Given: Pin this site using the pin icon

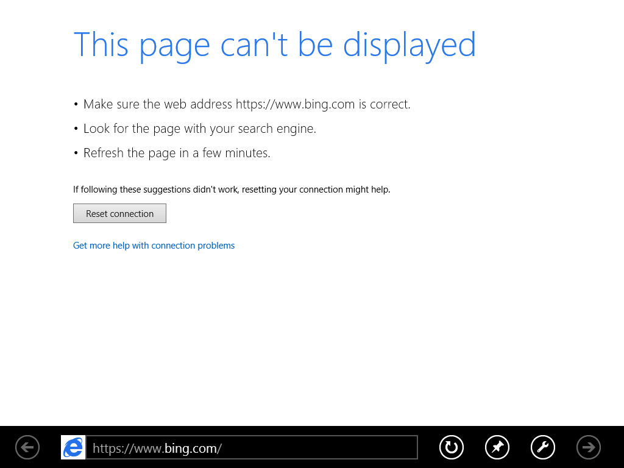Looking at the screenshot, I should pos(497,447).
